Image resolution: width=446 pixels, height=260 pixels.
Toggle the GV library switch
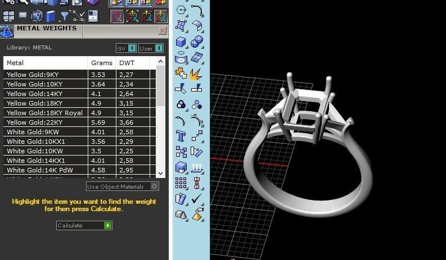132,48
